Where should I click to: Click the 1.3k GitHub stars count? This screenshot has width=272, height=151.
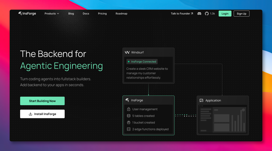(x=212, y=14)
